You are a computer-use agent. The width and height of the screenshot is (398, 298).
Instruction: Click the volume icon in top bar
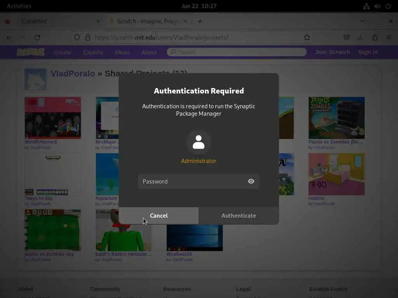point(377,6)
